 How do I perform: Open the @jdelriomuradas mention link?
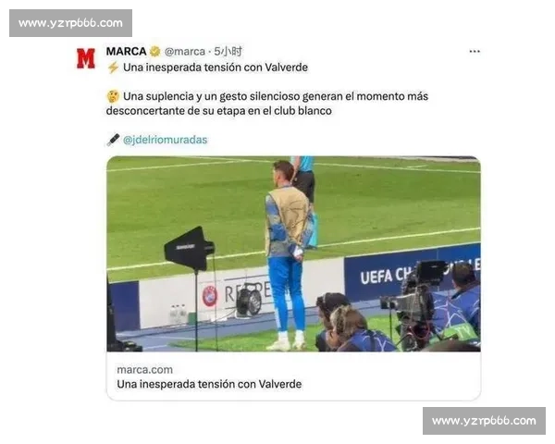[165, 140]
